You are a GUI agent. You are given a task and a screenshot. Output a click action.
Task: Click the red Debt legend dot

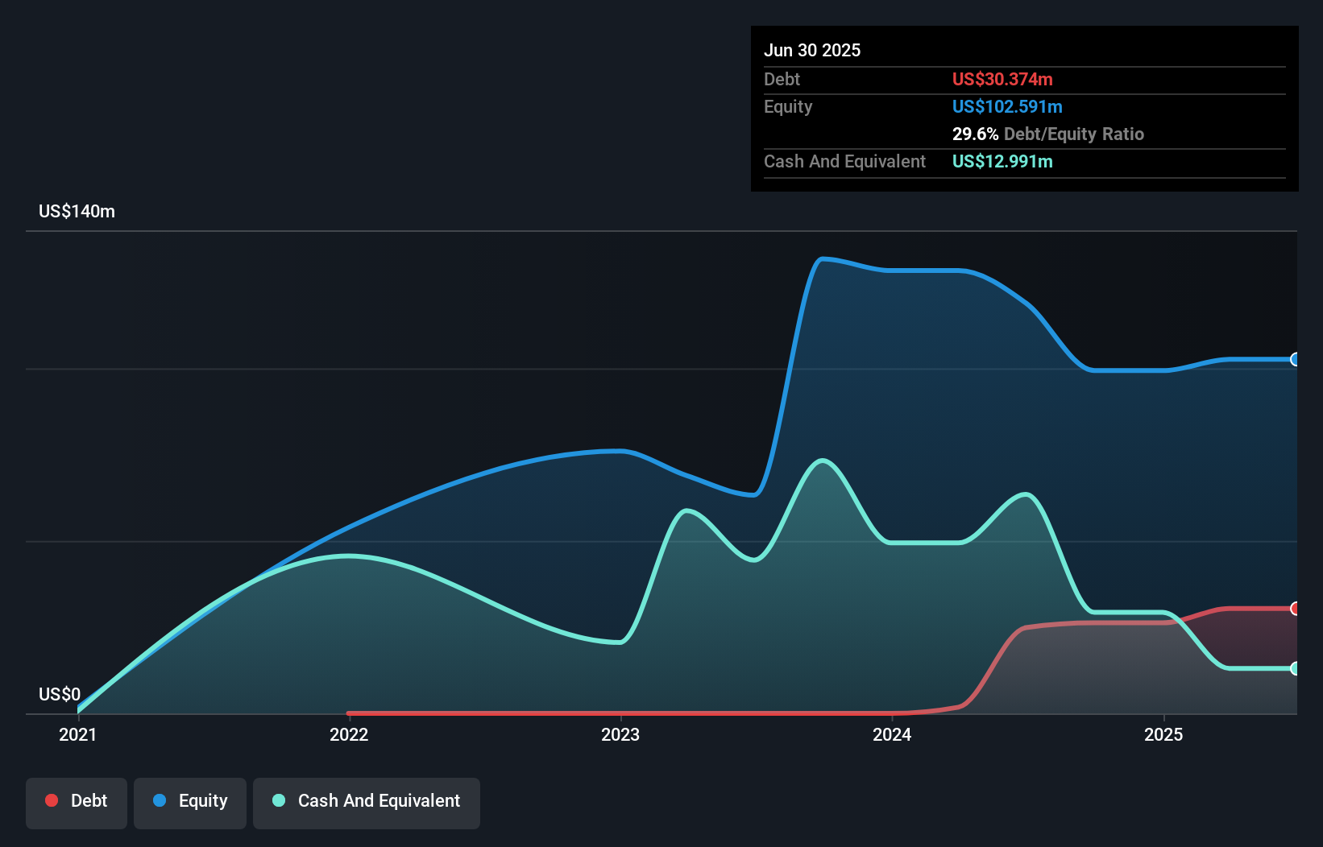[x=51, y=800]
